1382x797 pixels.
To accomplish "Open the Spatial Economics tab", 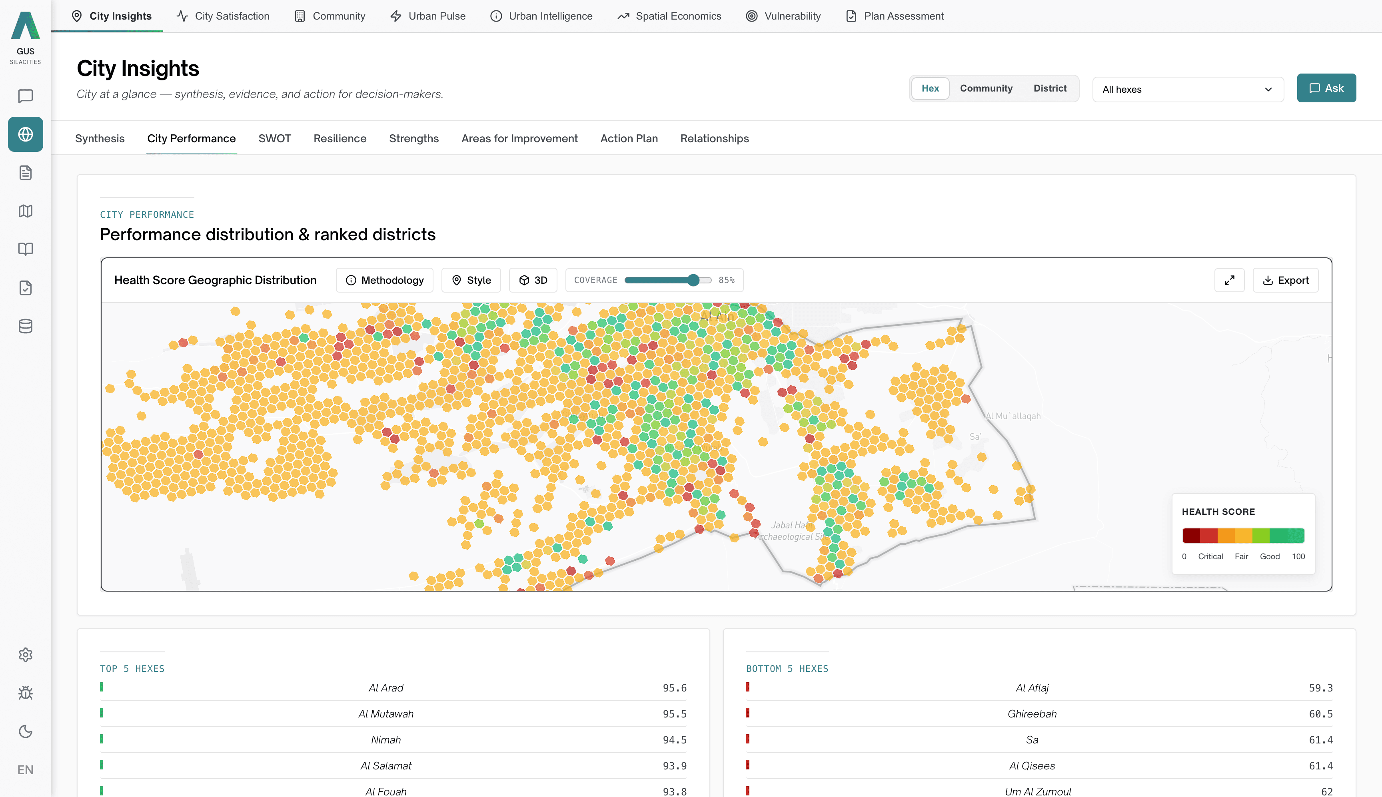I will [x=669, y=16].
